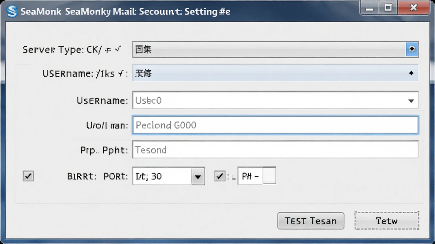Click inside the PORT combo showing I/t; 30
Image resolution: width=435 pixels, height=244 pixels.
pos(162,176)
